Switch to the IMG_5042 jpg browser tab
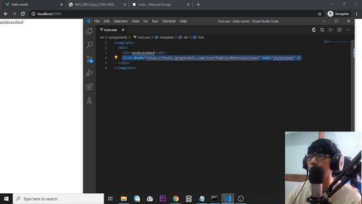Viewport: 362px width, 204px height. (x=97, y=5)
